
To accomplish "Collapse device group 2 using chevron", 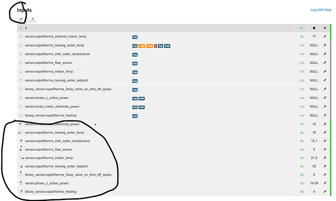I will 20,28.
